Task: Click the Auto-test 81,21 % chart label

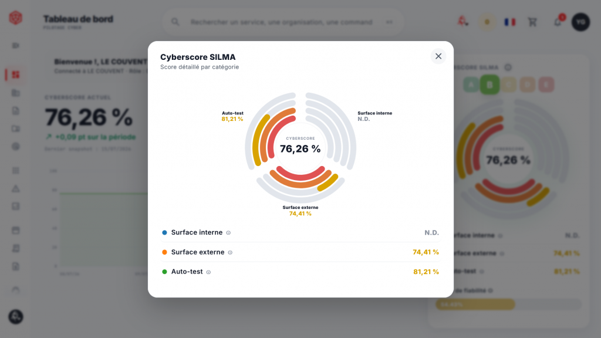Action: click(x=232, y=116)
